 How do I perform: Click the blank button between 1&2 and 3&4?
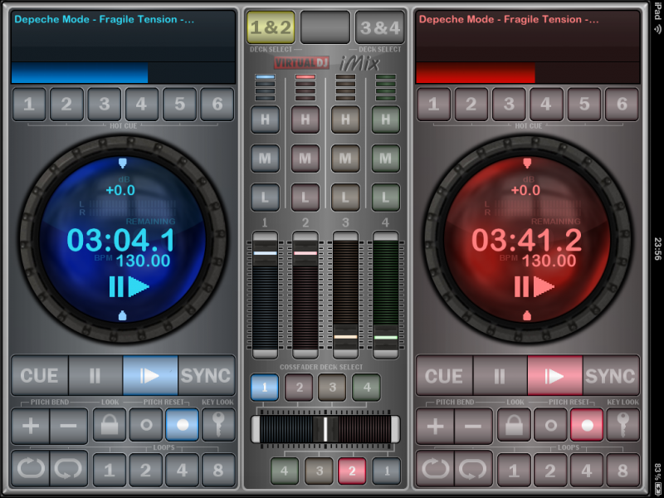[x=325, y=27]
